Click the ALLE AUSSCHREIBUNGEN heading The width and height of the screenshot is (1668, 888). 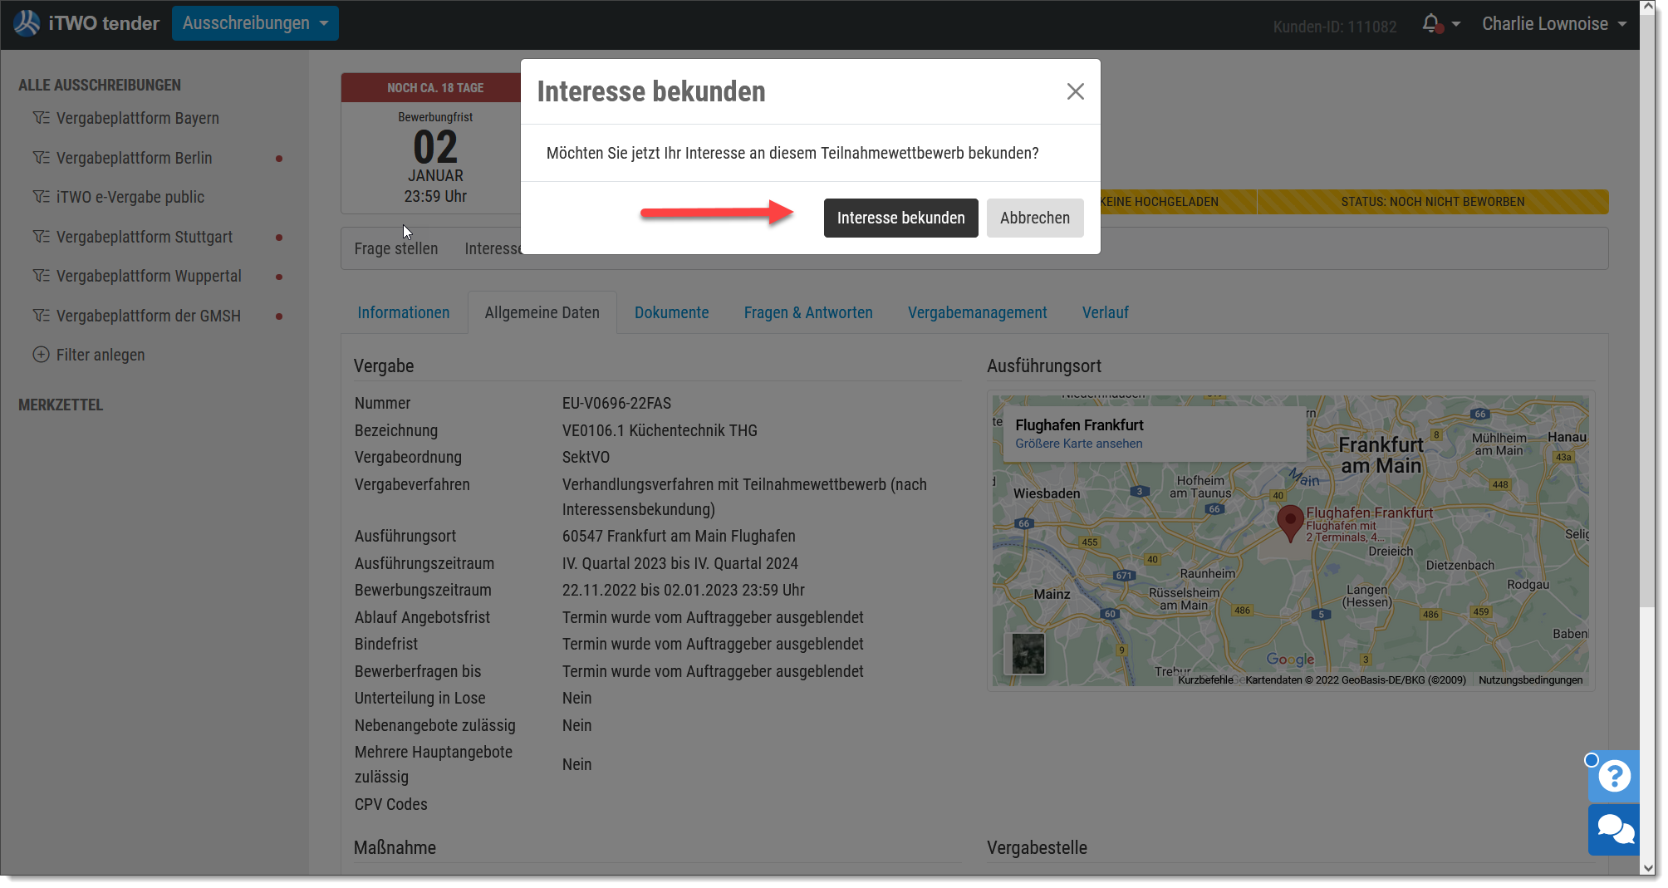[100, 85]
